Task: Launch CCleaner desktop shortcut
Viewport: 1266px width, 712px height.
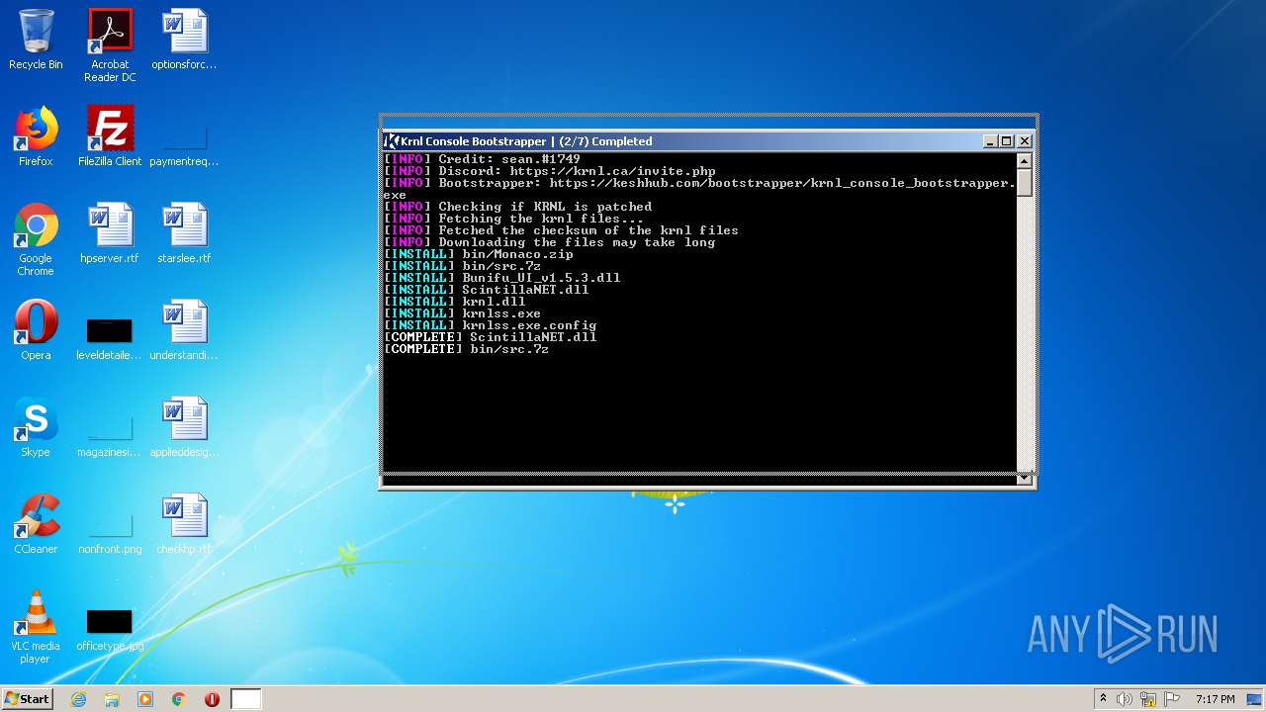Action: pos(36,524)
